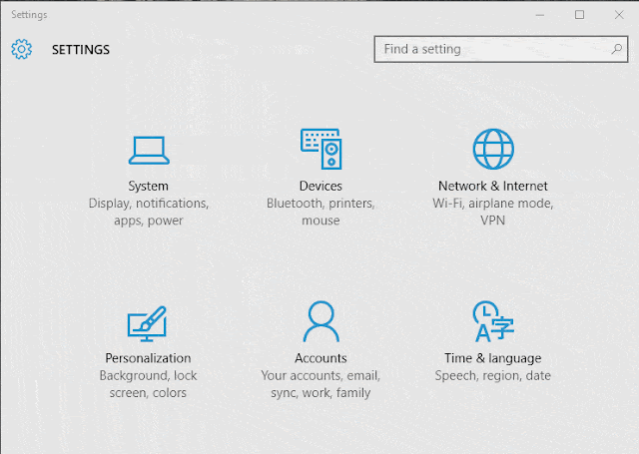Open the Devices keyboard and speaker icon

321,149
